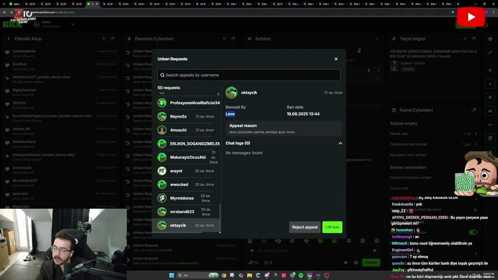Open chat settings gear icon
The height and width of the screenshot is (280, 498).
point(356,262)
